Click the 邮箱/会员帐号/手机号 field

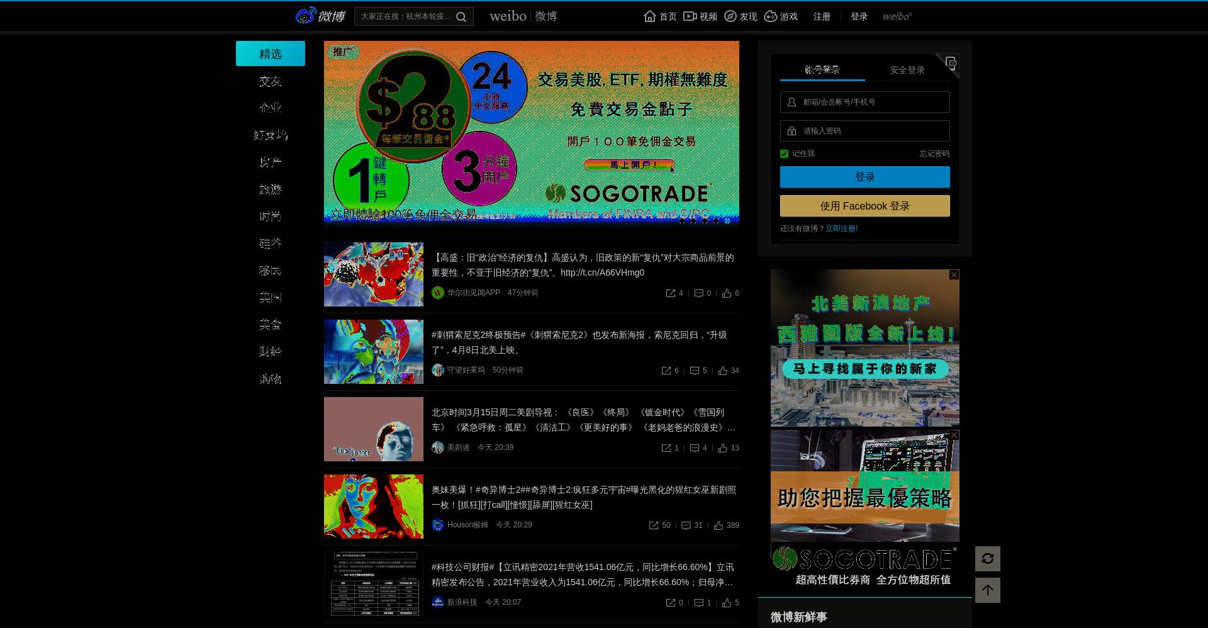865,102
